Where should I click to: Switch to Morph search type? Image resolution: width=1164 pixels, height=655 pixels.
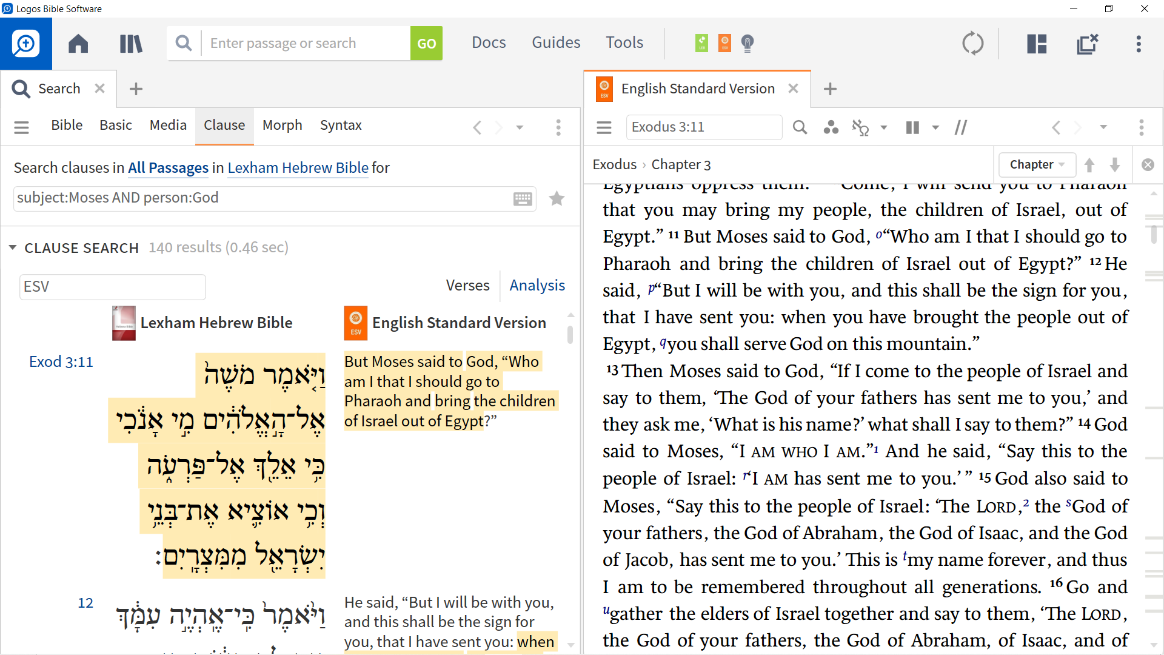[x=282, y=125]
